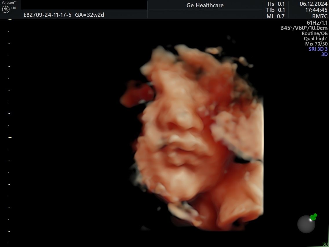Click the MI 0.7 index readout
Screen dimensions: 329x247
(x=275, y=17)
